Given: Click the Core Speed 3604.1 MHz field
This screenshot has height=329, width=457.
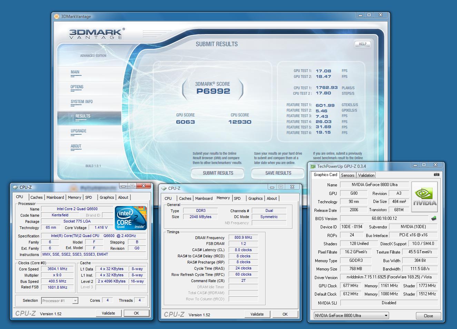Looking at the screenshot, I should pyautogui.click(x=57, y=269).
